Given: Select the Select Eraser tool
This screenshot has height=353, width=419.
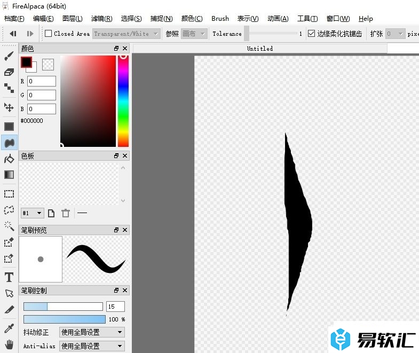Looking at the screenshot, I should [x=9, y=258].
